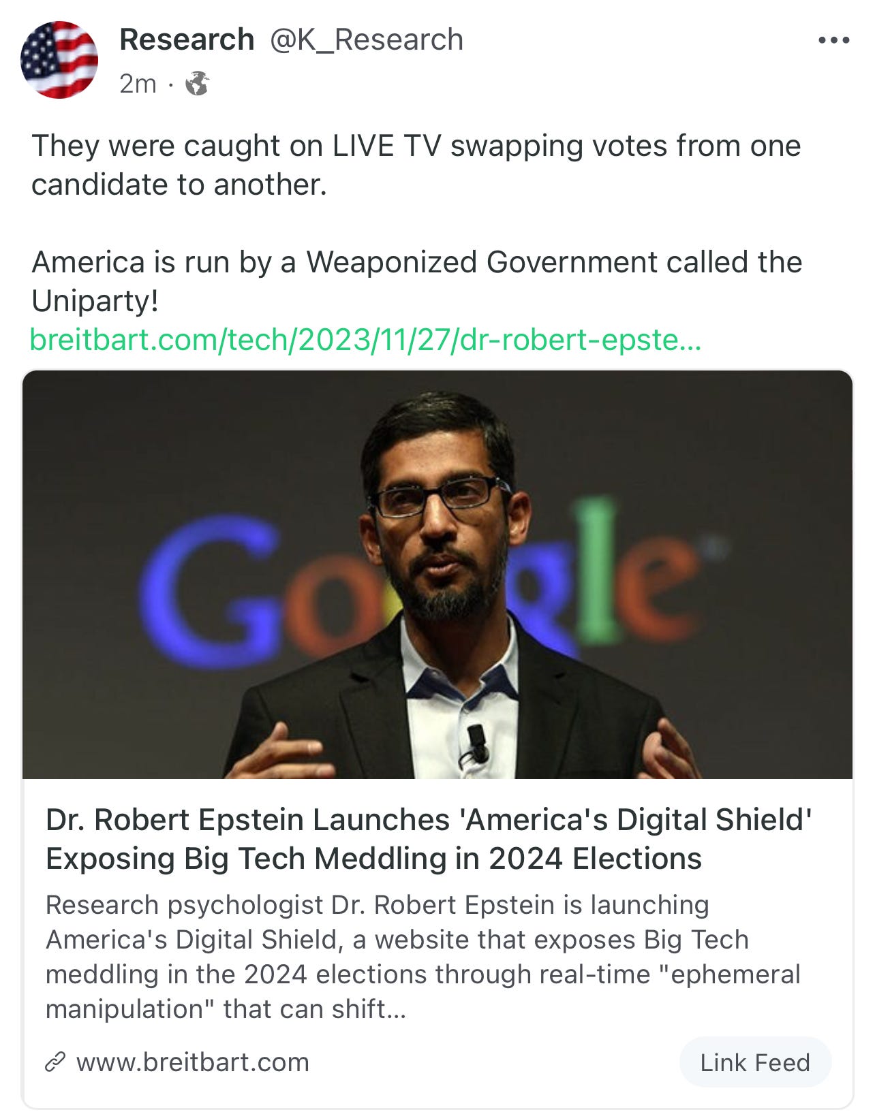Image resolution: width=875 pixels, height=1112 pixels.
Task: Click the 2m post timestamp
Action: (x=138, y=84)
